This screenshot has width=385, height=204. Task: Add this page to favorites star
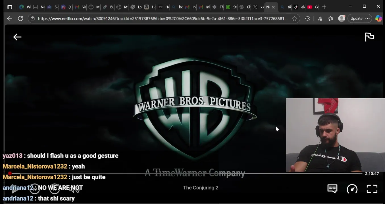tap(294, 18)
